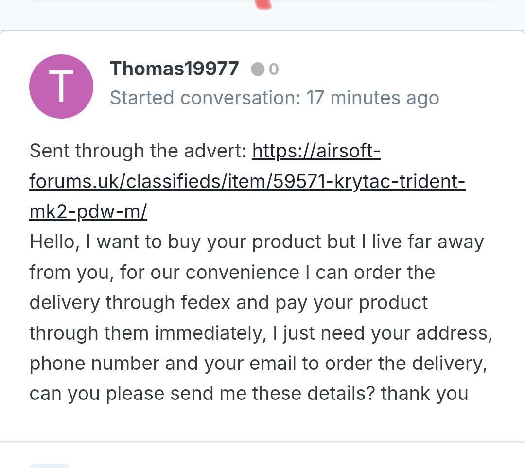Click the red mark at top

[x=264, y=4]
